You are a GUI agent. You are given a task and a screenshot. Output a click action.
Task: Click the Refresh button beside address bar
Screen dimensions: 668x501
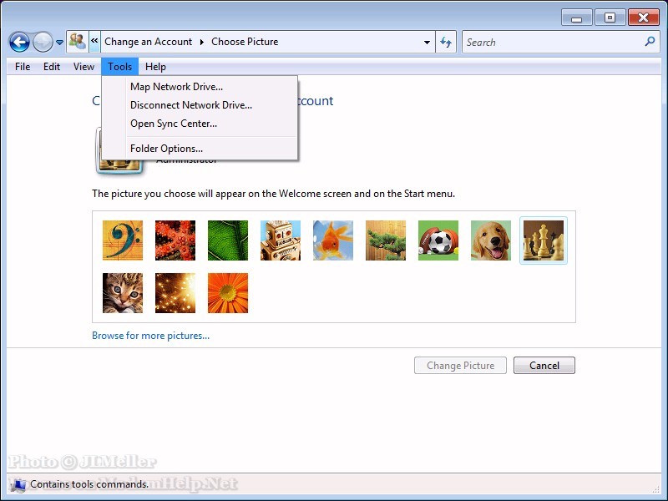446,42
